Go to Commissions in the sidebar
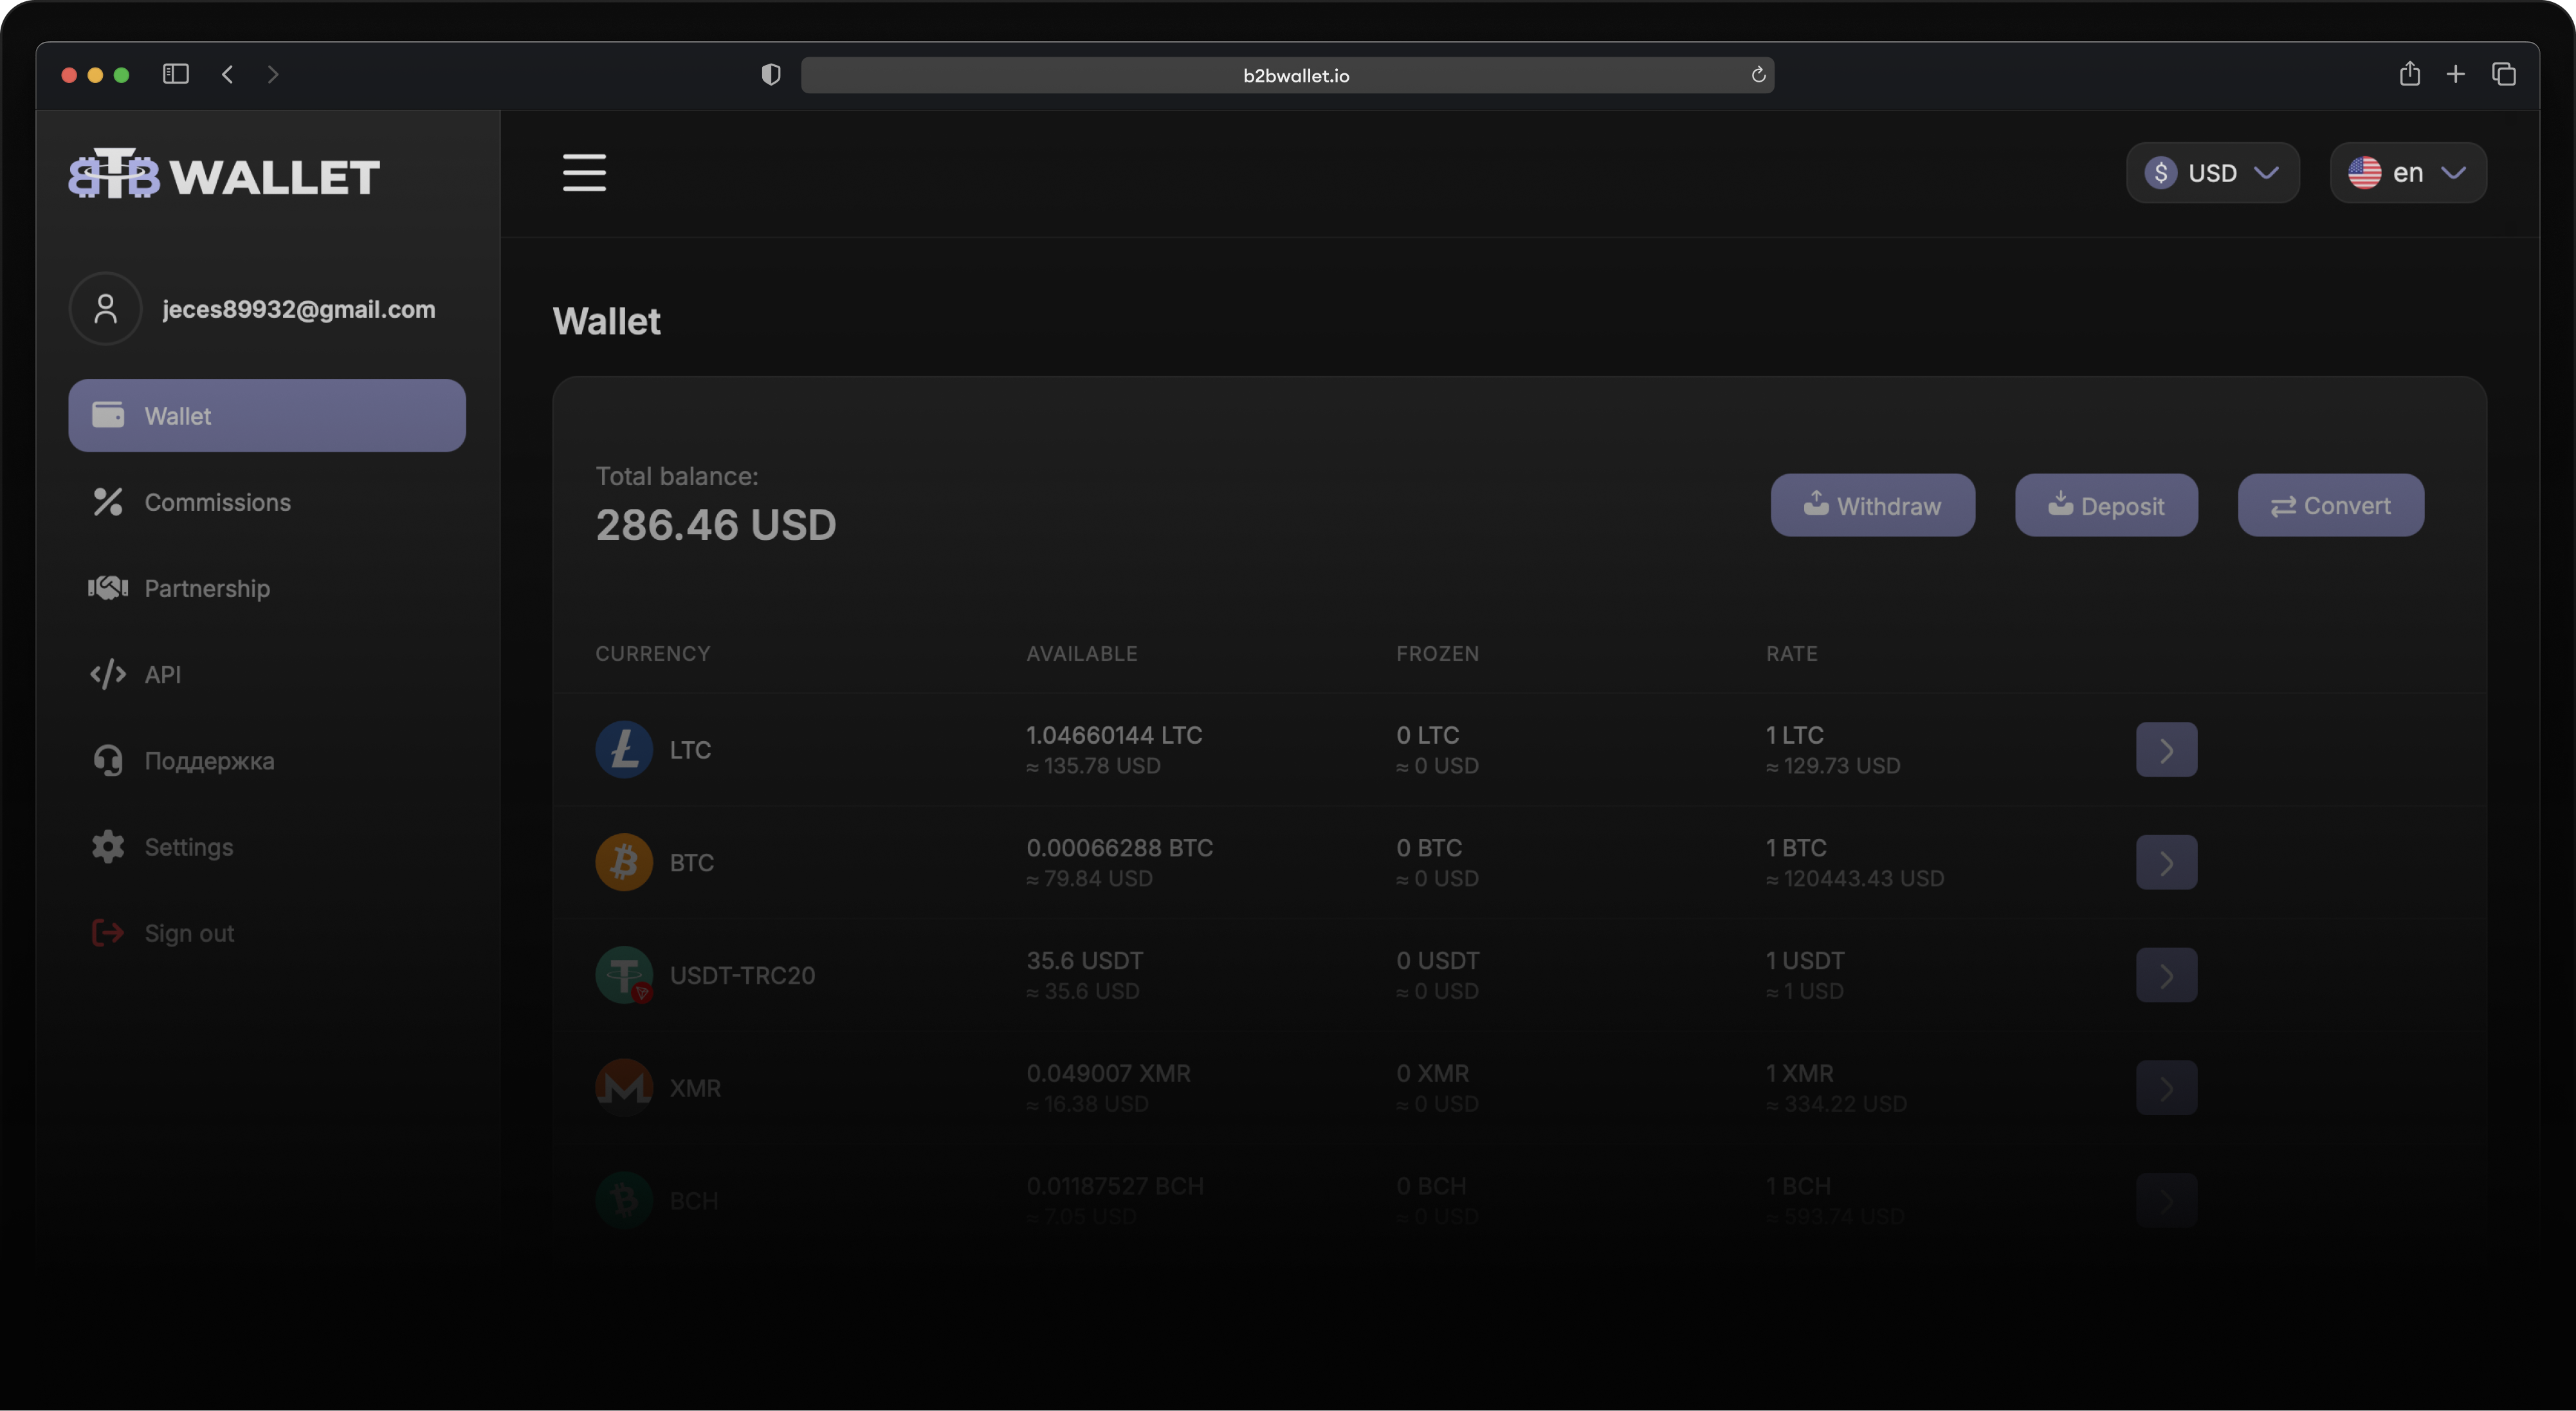The height and width of the screenshot is (1411, 2576). 217,502
